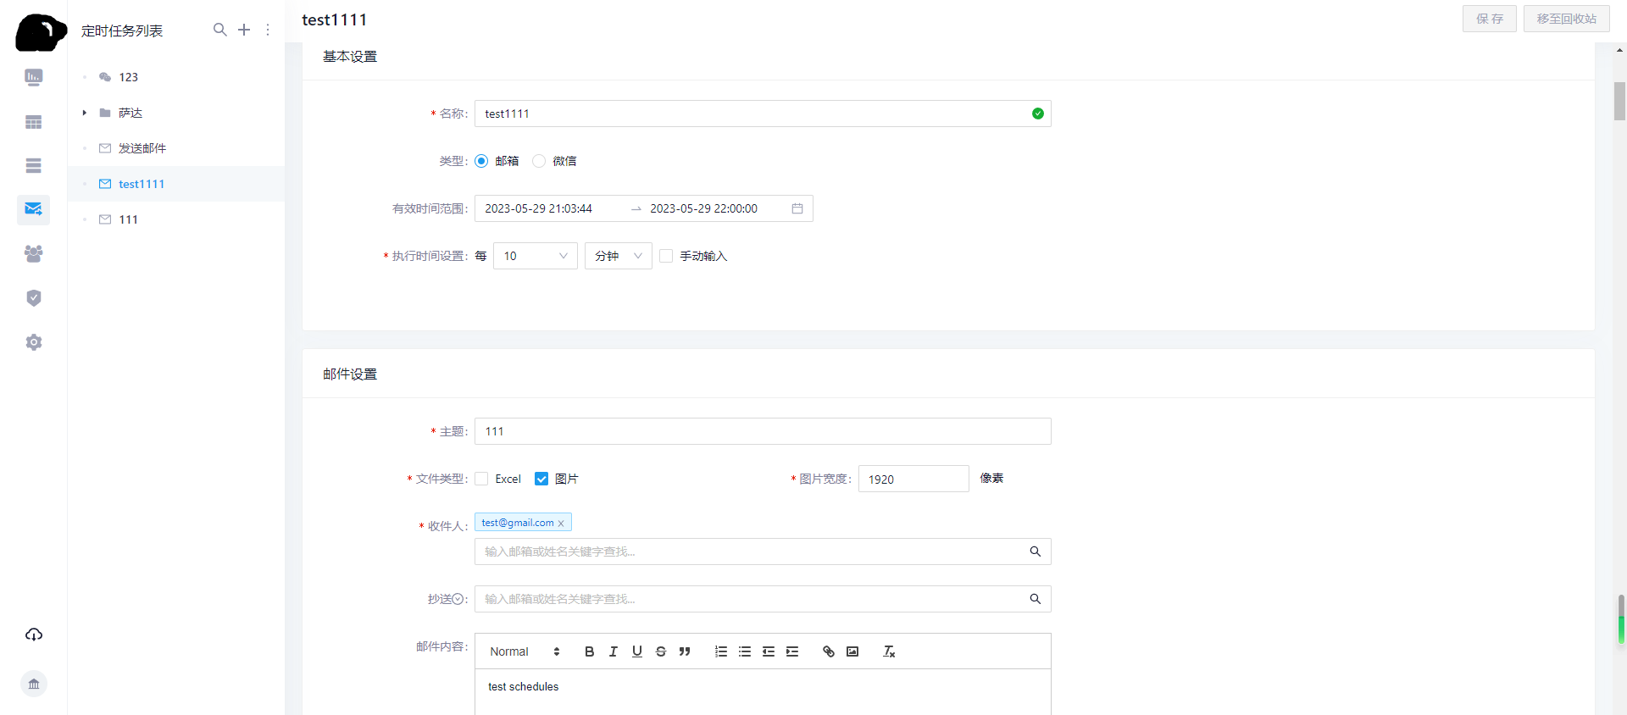Viewport: 1627px width, 715px height.
Task: Insert bullet list in mail editor
Action: point(744,651)
